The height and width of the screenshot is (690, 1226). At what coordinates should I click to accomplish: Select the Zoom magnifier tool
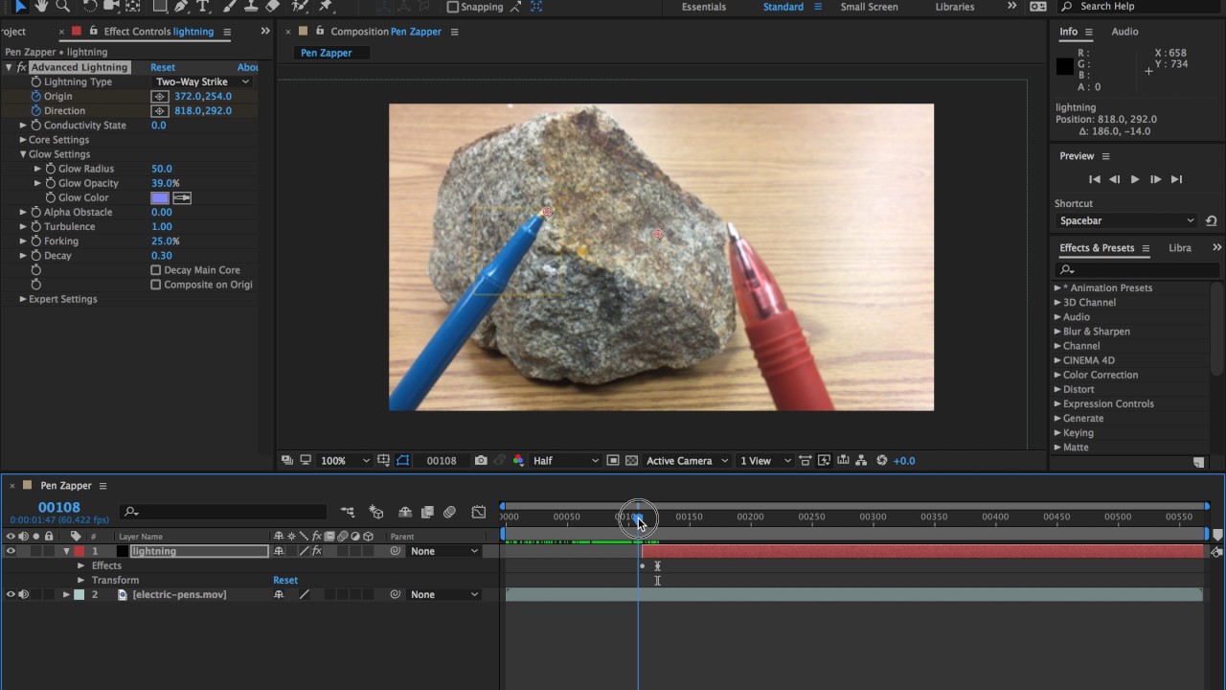pyautogui.click(x=63, y=6)
